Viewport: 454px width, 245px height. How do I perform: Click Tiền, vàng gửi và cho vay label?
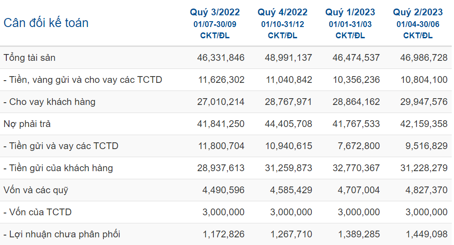tap(83, 80)
